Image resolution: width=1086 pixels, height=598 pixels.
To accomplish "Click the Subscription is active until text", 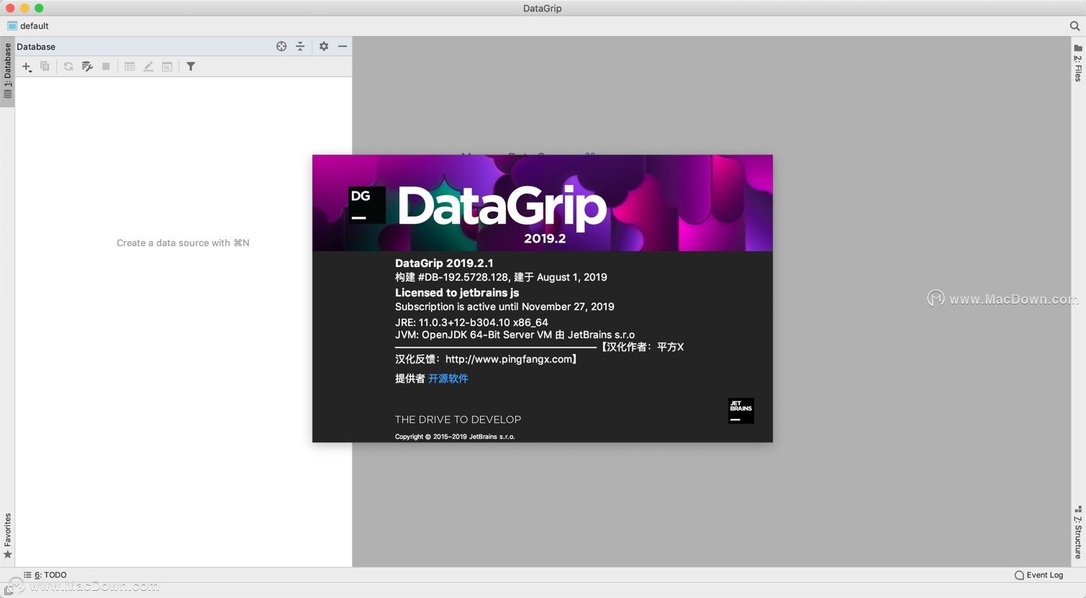I will 504,307.
